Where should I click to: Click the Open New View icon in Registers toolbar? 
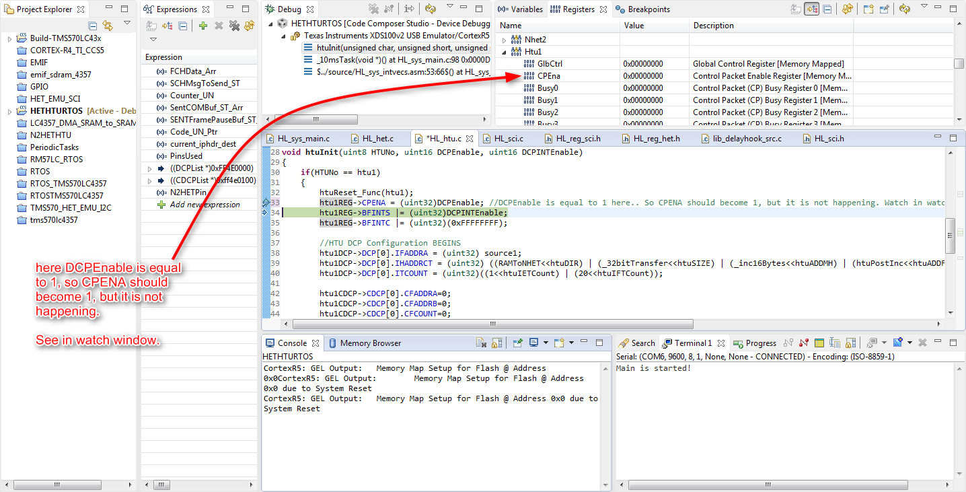[868, 9]
